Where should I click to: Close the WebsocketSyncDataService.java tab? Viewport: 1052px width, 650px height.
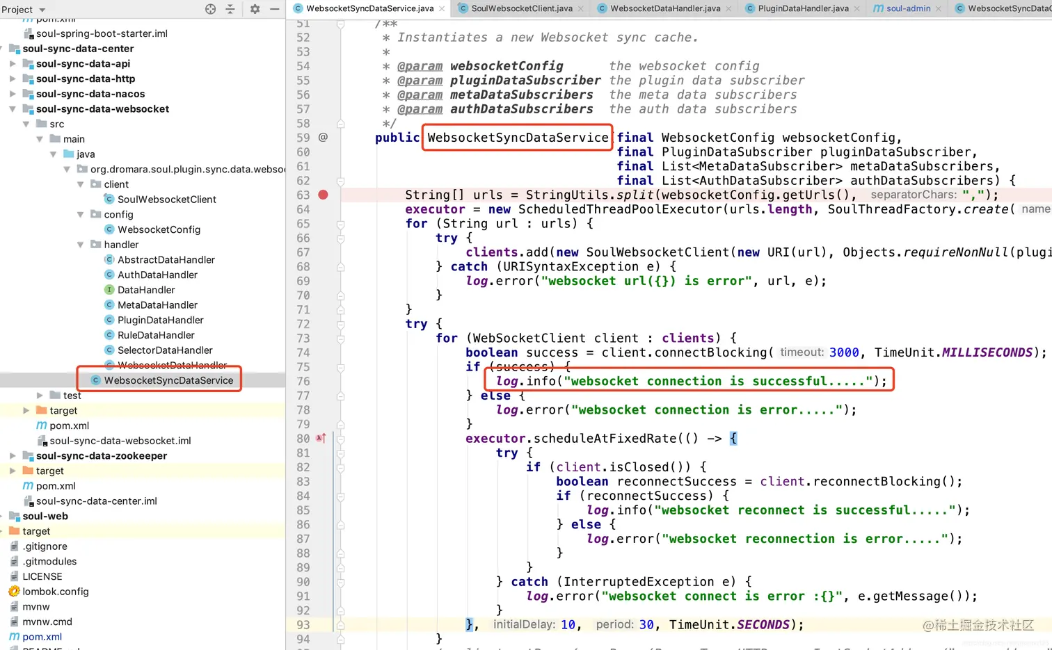442,9
